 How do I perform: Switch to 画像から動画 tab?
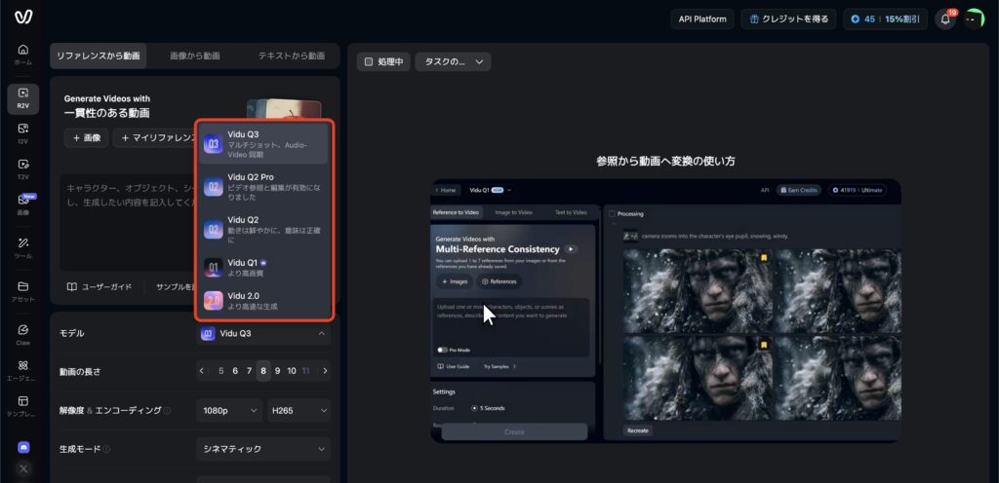click(x=195, y=56)
